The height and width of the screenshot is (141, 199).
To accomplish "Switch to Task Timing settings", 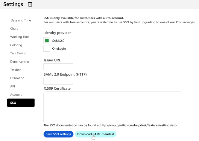I will (18, 53).
